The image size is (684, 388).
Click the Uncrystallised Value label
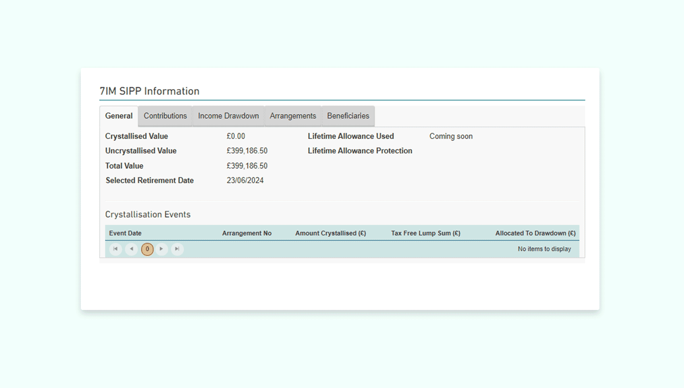[x=141, y=151]
